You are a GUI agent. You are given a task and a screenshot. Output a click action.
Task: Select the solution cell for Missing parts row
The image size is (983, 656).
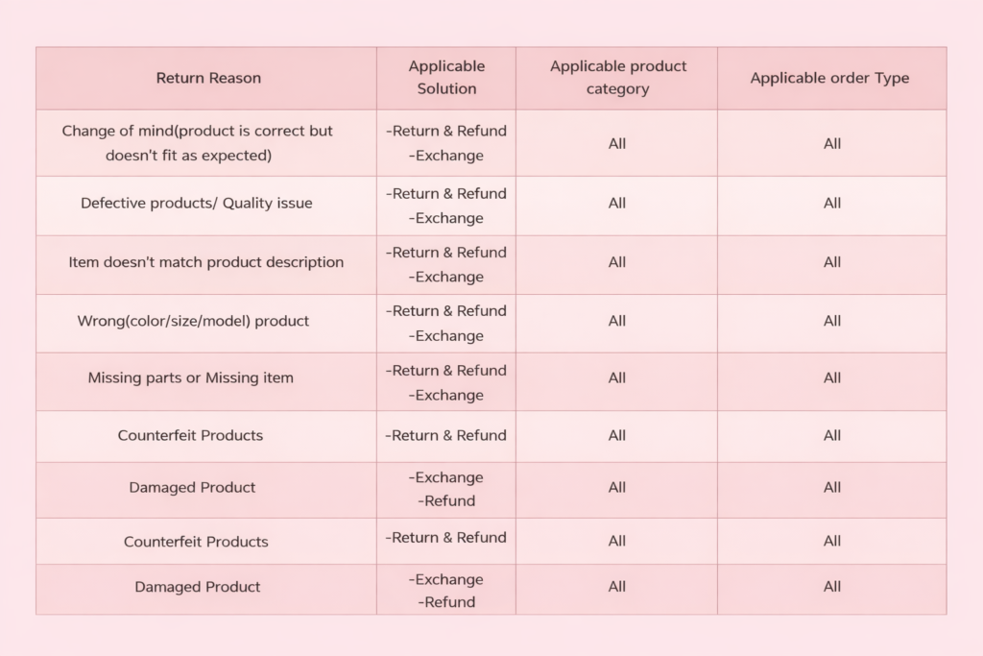click(446, 382)
